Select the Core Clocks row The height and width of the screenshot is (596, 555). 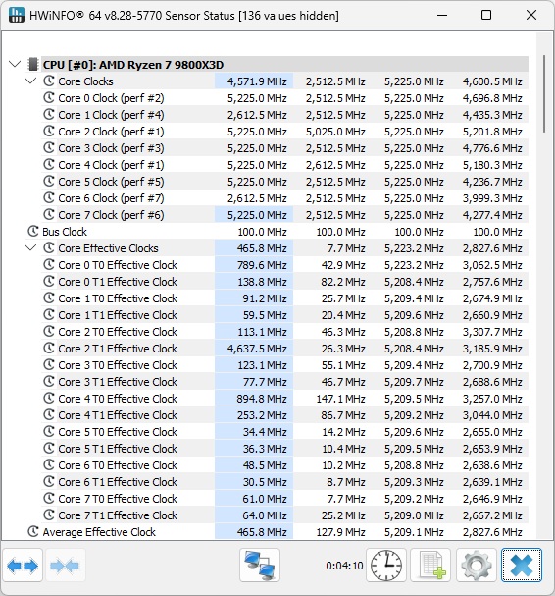[284, 81]
